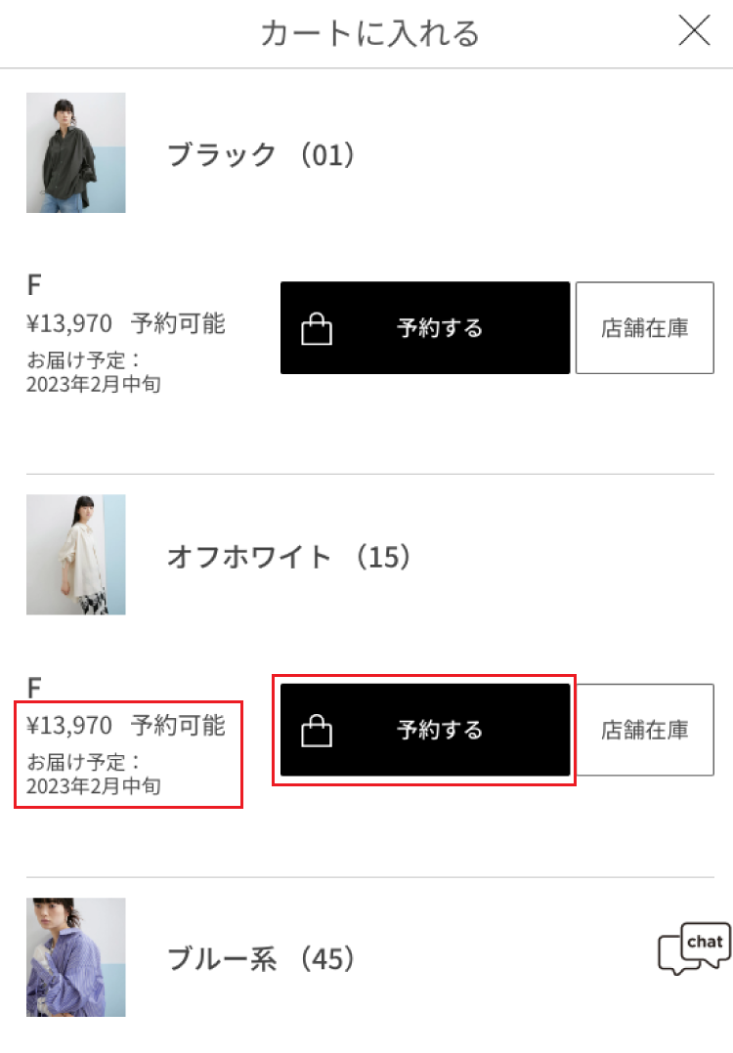Select the ブラック (01) color name

(x=260, y=154)
